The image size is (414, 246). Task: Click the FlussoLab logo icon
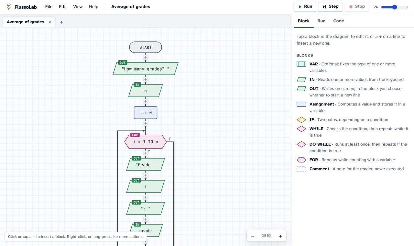click(9, 7)
